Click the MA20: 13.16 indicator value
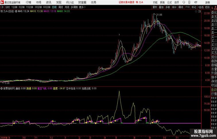The height and width of the screenshot is (139, 217). coord(50,11)
